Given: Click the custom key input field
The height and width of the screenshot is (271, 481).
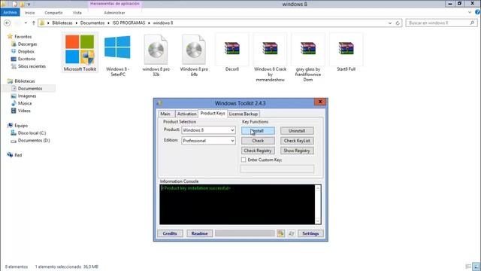Looking at the screenshot, I should pos(277,169).
